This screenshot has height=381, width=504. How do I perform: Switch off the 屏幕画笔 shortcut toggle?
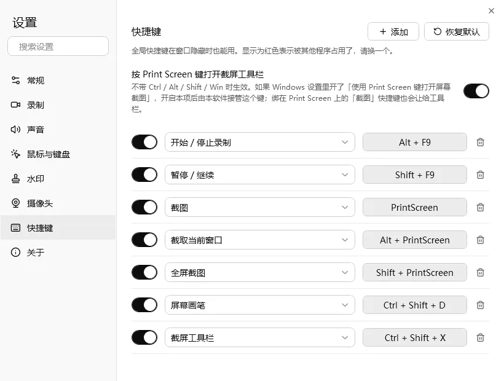click(x=144, y=305)
